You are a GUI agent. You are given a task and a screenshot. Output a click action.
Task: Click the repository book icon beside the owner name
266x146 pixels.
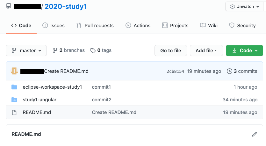coord(9,6)
